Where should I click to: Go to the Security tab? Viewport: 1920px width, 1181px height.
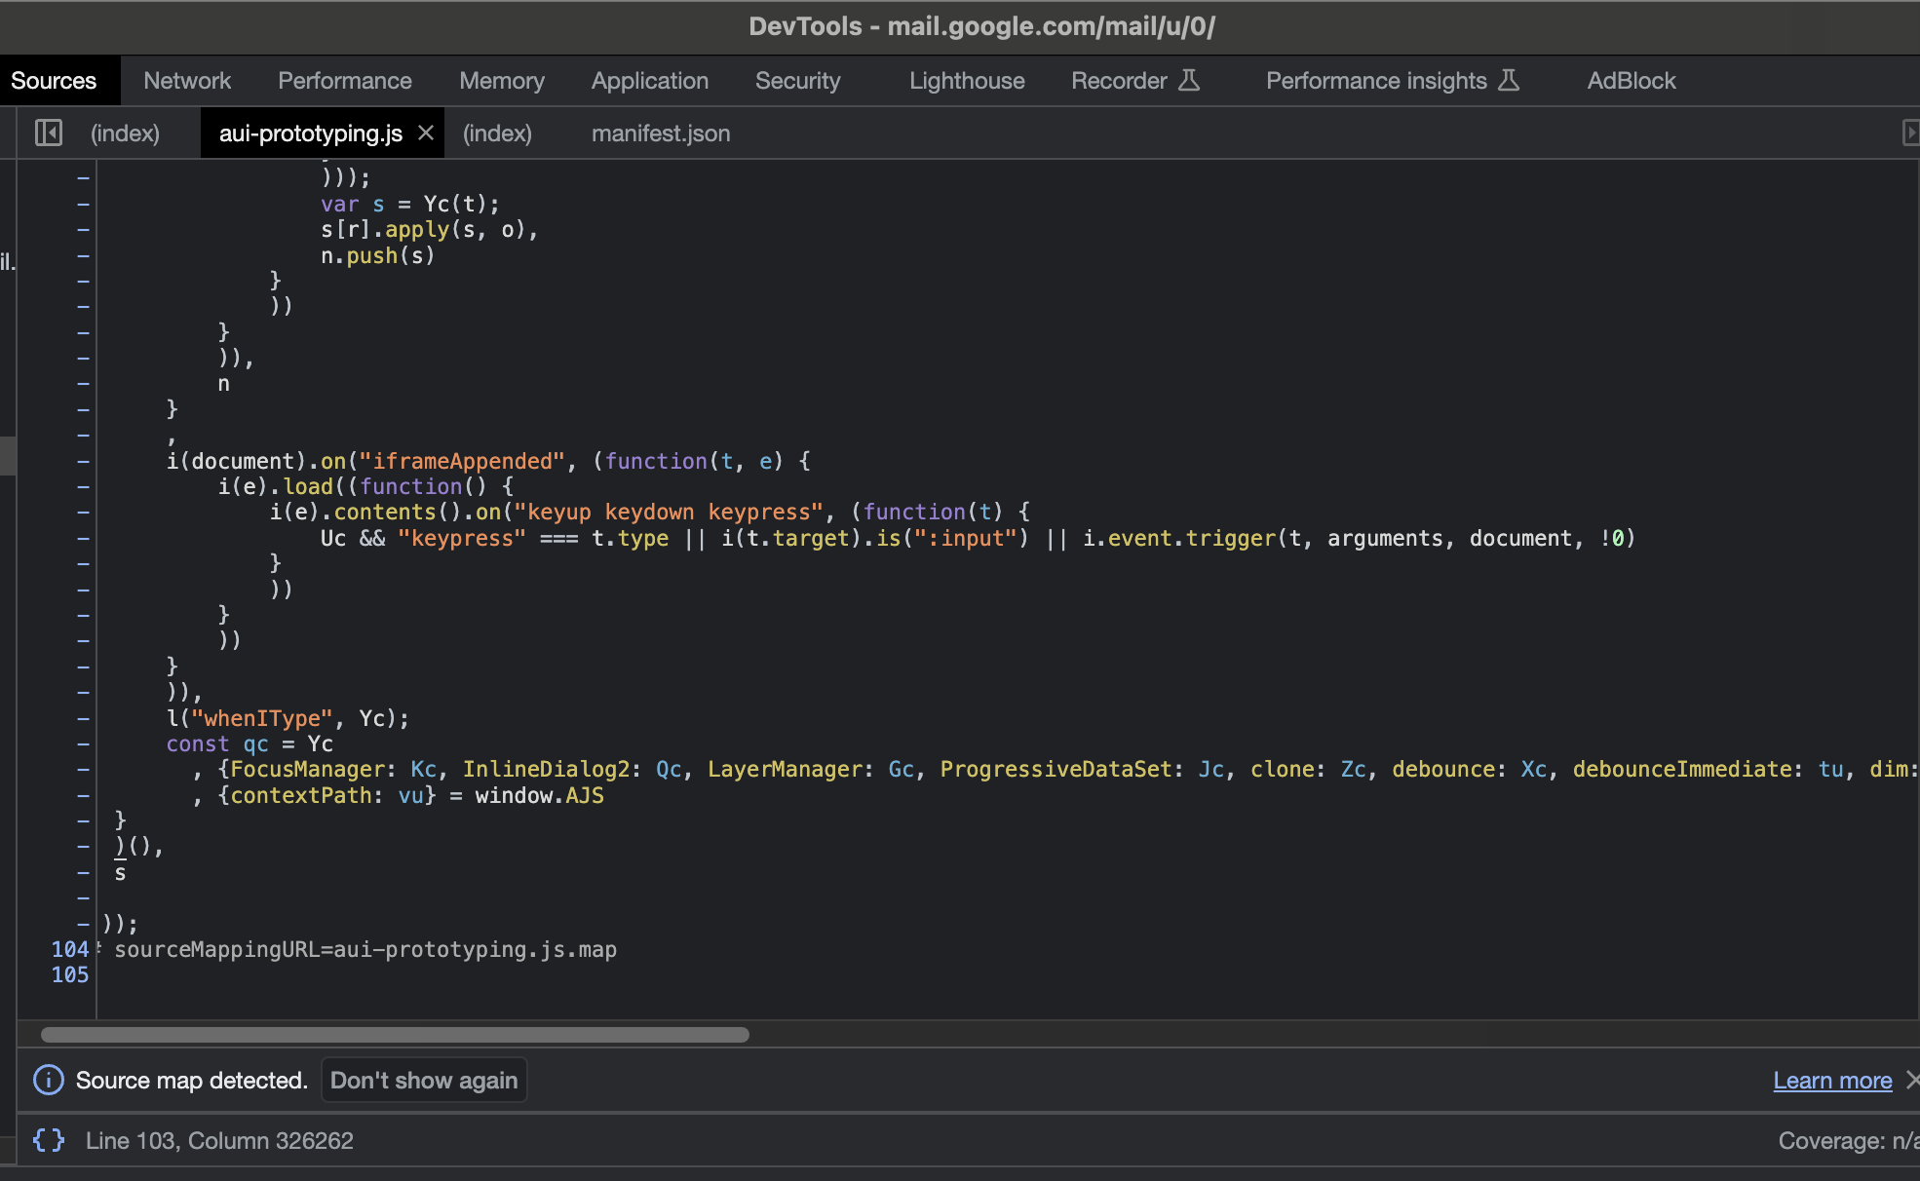coord(798,80)
